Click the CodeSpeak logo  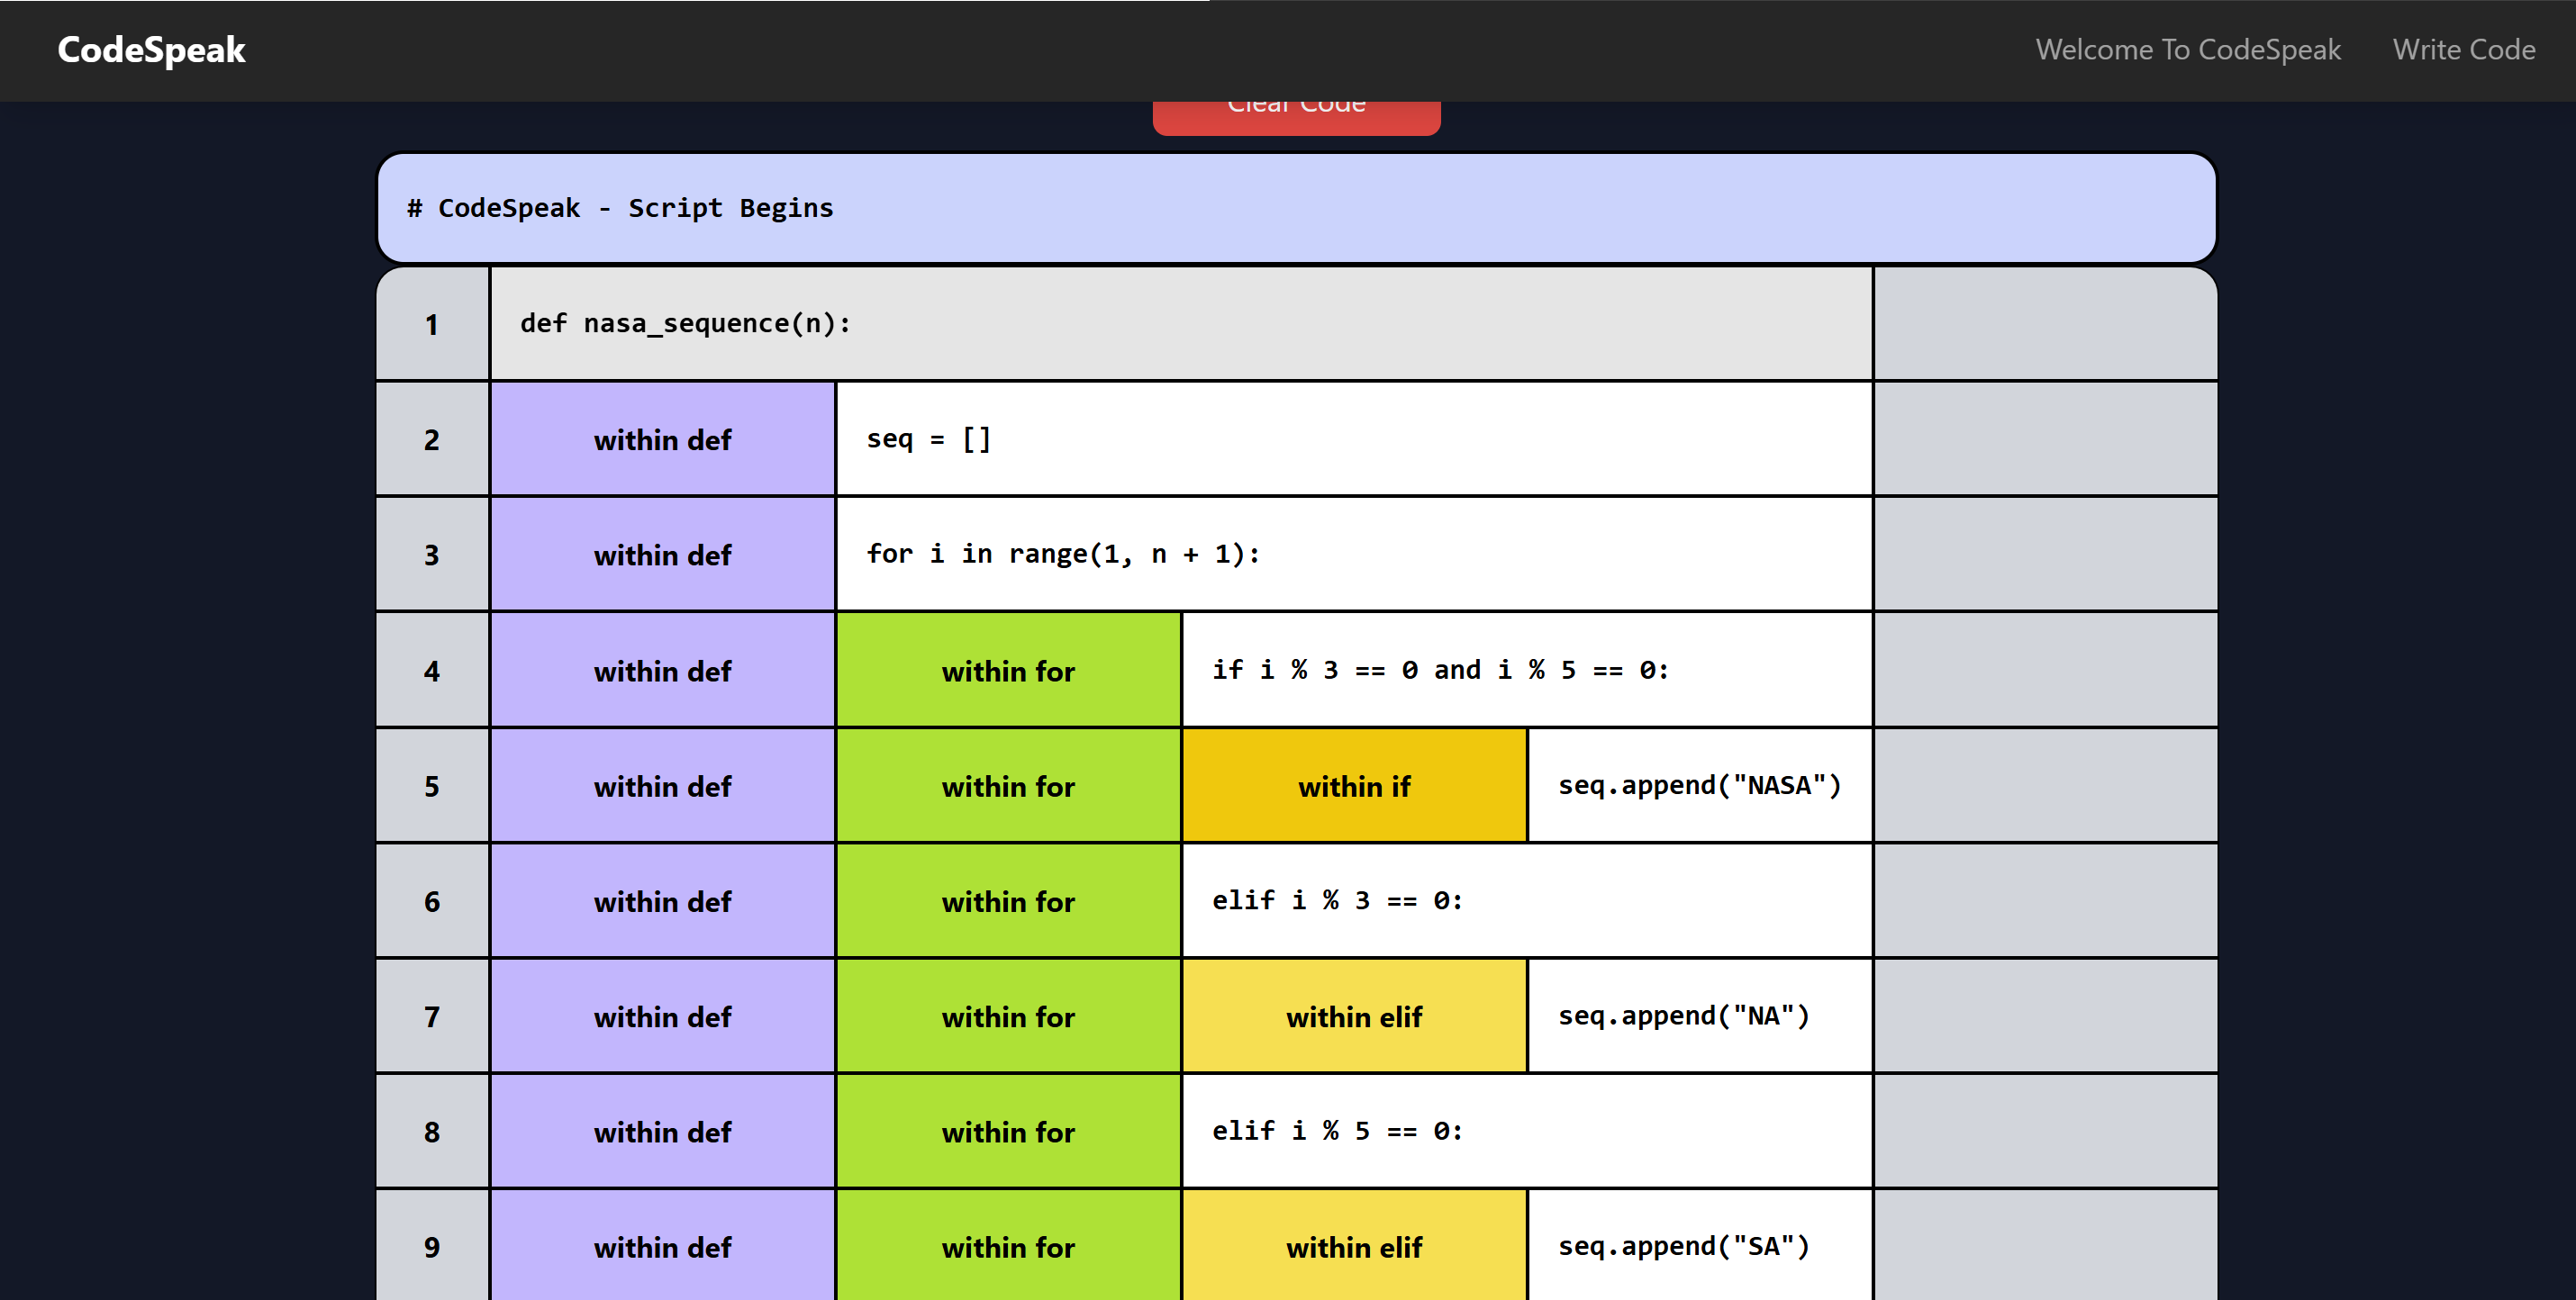click(151, 50)
